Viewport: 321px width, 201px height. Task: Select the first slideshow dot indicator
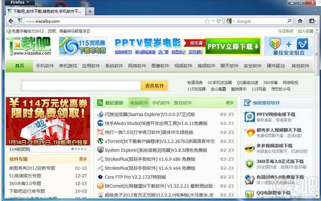click(73, 149)
